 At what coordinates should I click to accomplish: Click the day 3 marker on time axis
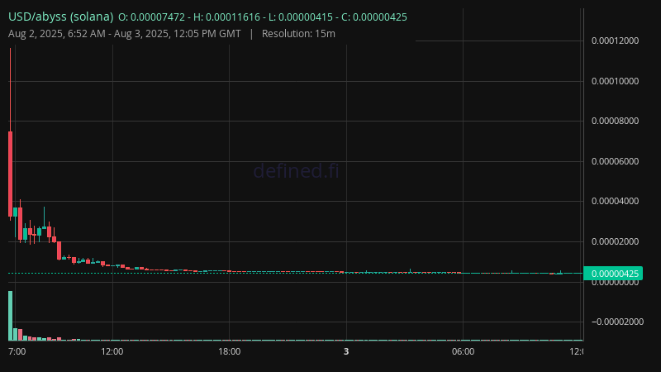(x=346, y=352)
